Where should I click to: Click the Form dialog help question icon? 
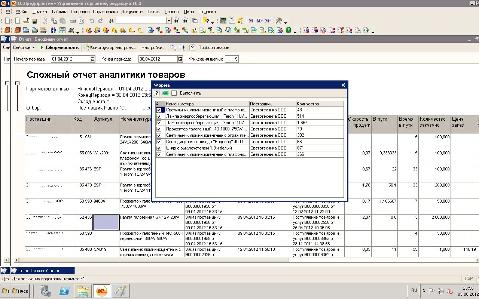157,93
